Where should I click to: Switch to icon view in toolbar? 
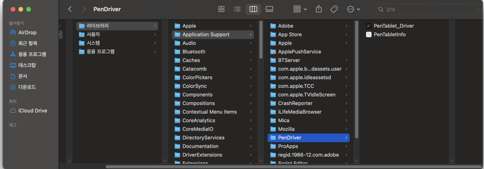pyautogui.click(x=222, y=9)
